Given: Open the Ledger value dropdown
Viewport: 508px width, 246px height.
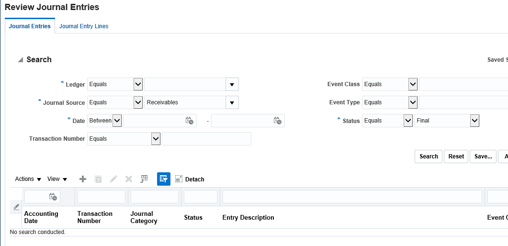Looking at the screenshot, I should pyautogui.click(x=232, y=84).
